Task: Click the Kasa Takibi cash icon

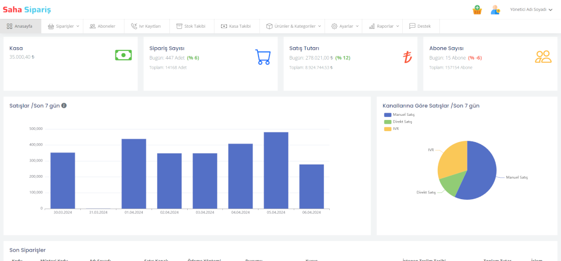Action: tap(224, 26)
